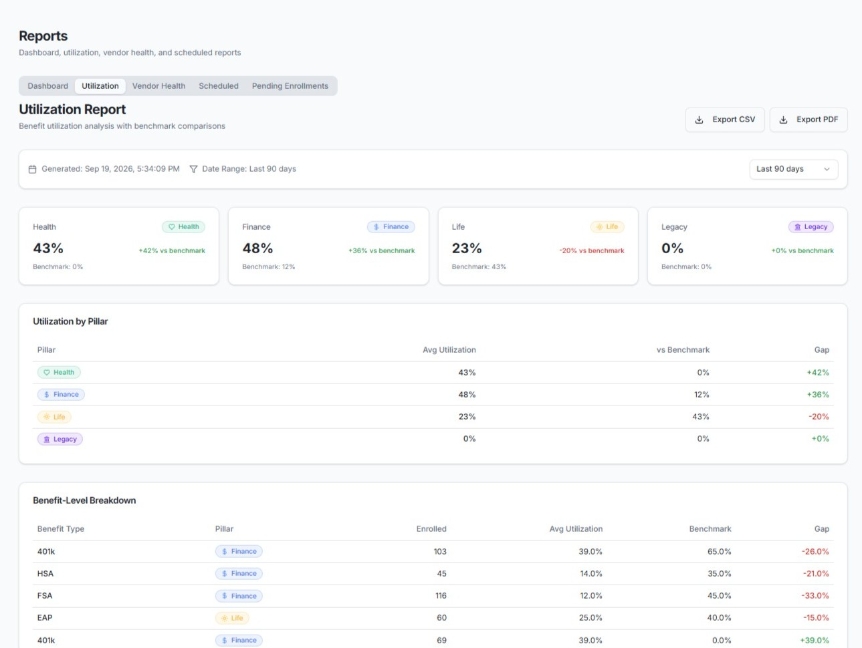Switch to the Dashboard tab

pos(48,86)
